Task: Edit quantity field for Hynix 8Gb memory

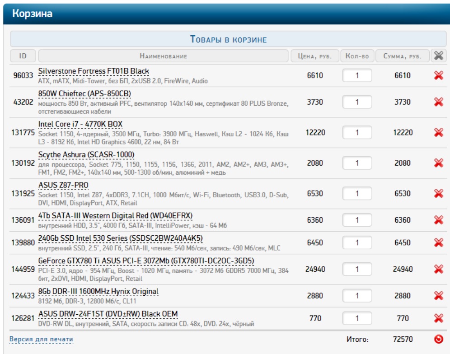Action: 357,295
